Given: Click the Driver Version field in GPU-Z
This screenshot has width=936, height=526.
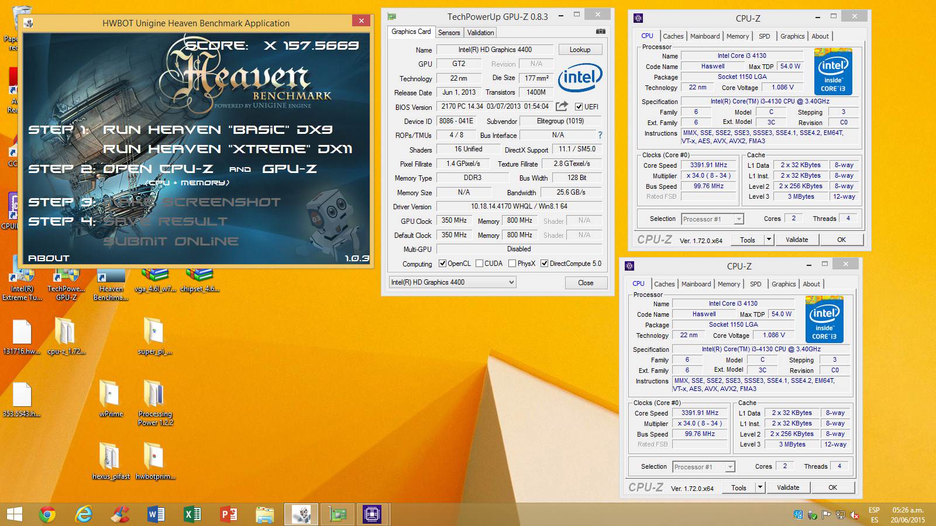Looking at the screenshot, I should pyautogui.click(x=519, y=206).
